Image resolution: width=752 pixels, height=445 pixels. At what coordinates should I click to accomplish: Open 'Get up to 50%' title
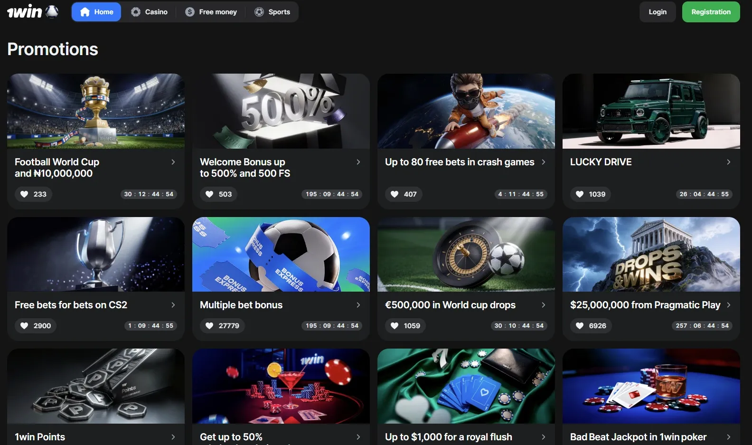231,437
